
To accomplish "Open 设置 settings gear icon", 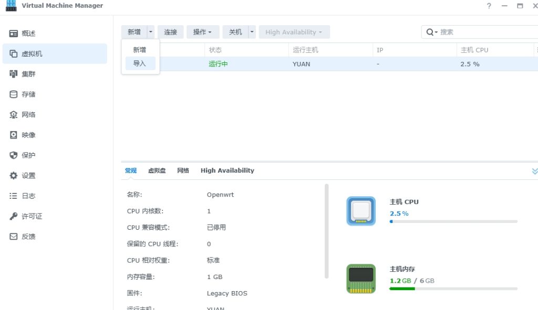I will (x=14, y=176).
